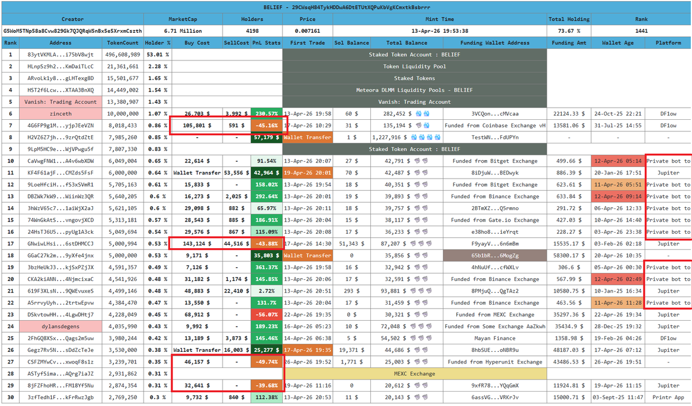Click the Holder % column header
692x406 pixels.
tap(157, 43)
